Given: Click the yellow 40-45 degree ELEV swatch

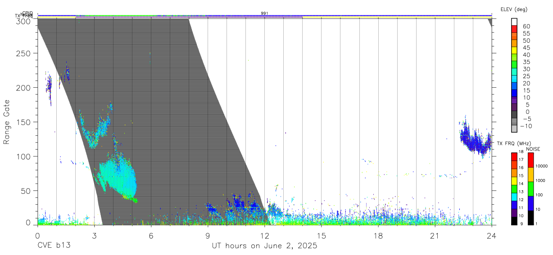Looking at the screenshot, I should [x=515, y=51].
